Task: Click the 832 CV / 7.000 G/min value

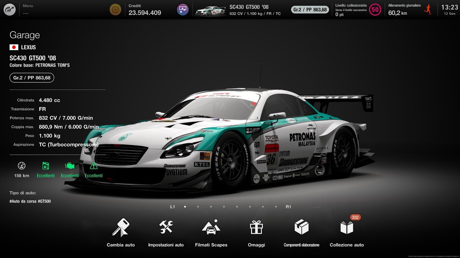Action: pyautogui.click(x=66, y=118)
